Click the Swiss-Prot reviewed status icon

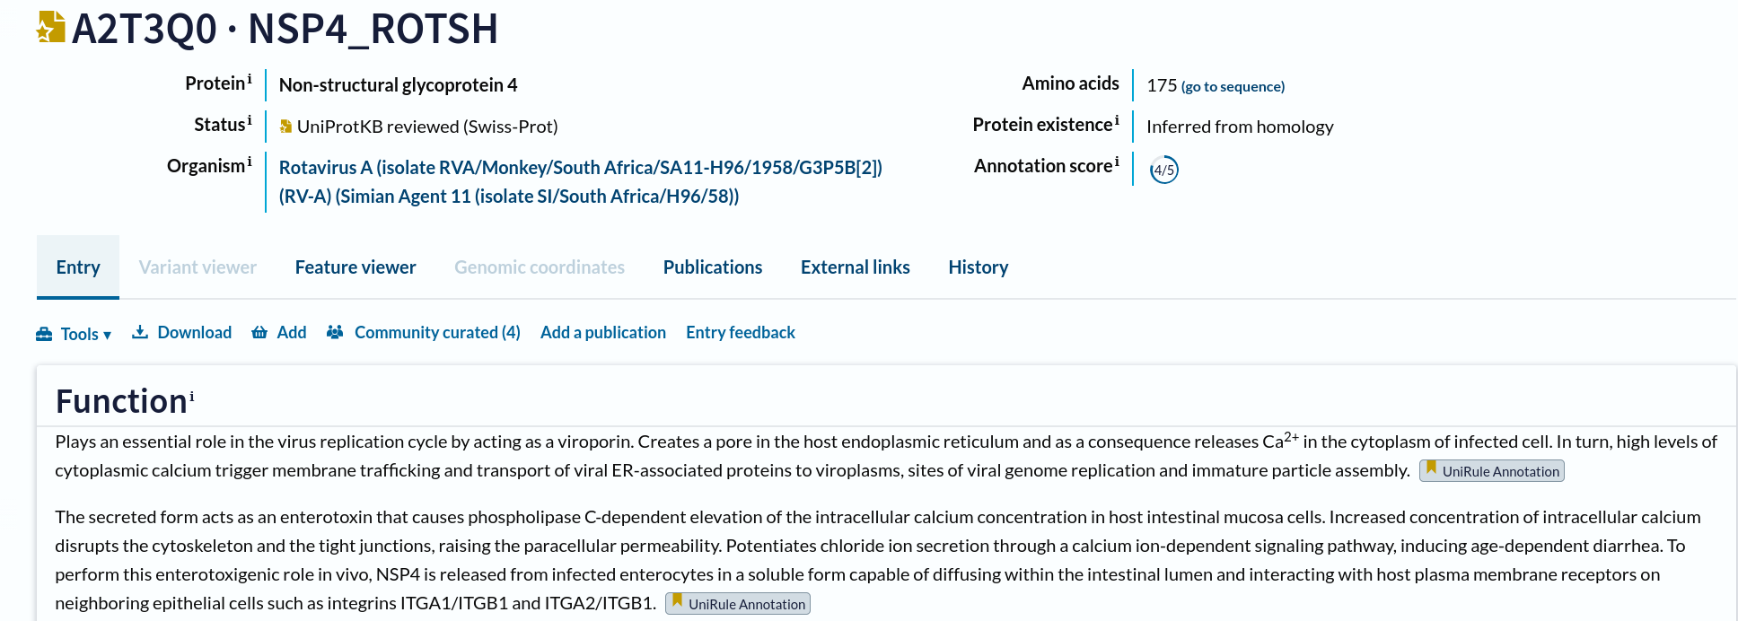285,127
